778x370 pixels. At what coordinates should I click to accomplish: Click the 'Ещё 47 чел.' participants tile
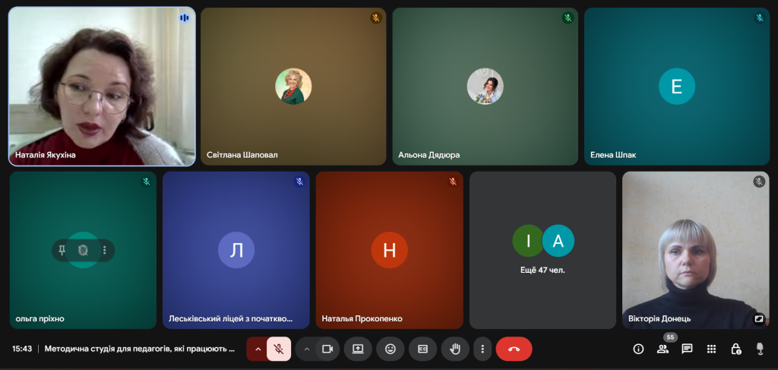[542, 249]
